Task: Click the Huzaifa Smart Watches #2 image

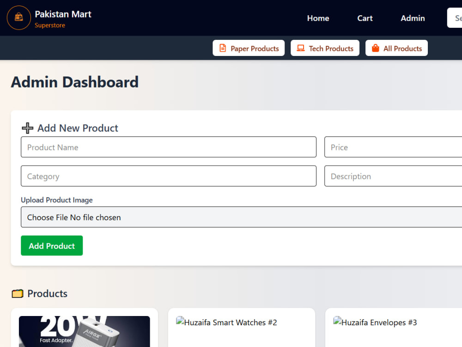Action: [x=226, y=322]
